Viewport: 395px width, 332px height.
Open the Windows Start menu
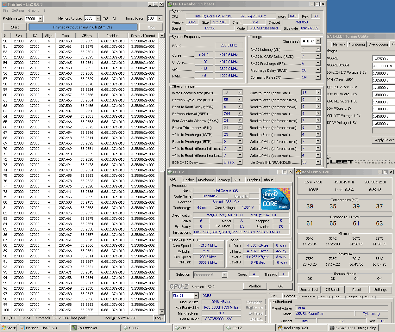point(9,328)
